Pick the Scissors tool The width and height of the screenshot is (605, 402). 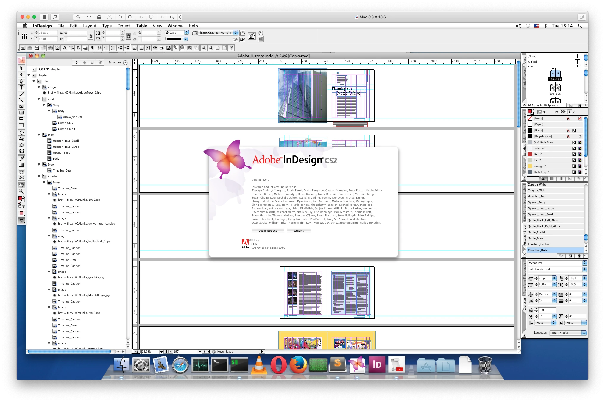[21, 178]
